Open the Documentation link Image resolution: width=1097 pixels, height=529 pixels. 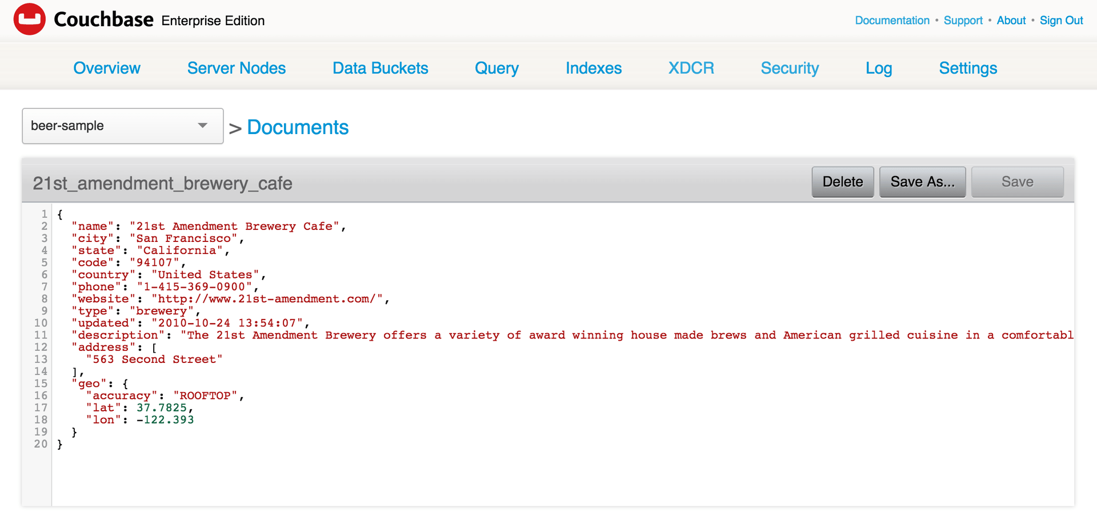click(x=892, y=21)
